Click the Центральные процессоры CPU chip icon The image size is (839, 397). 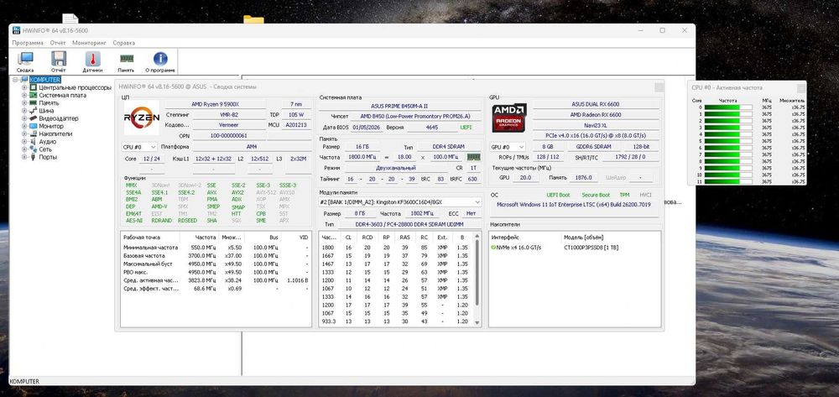pos(34,87)
